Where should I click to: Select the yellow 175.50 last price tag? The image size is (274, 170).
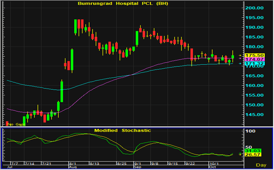253,56
